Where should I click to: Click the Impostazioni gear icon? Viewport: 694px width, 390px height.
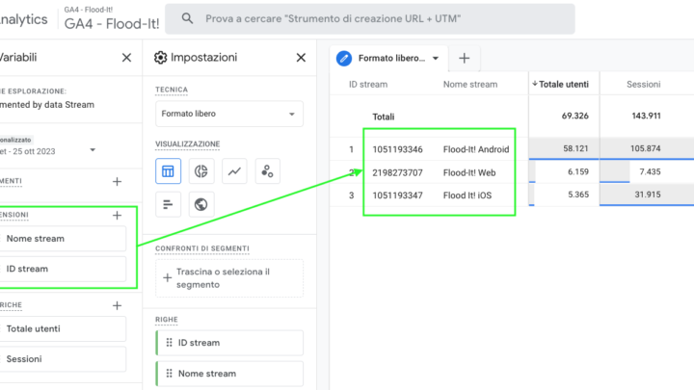click(x=160, y=58)
